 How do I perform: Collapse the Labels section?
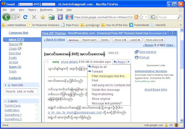(x=6, y=101)
